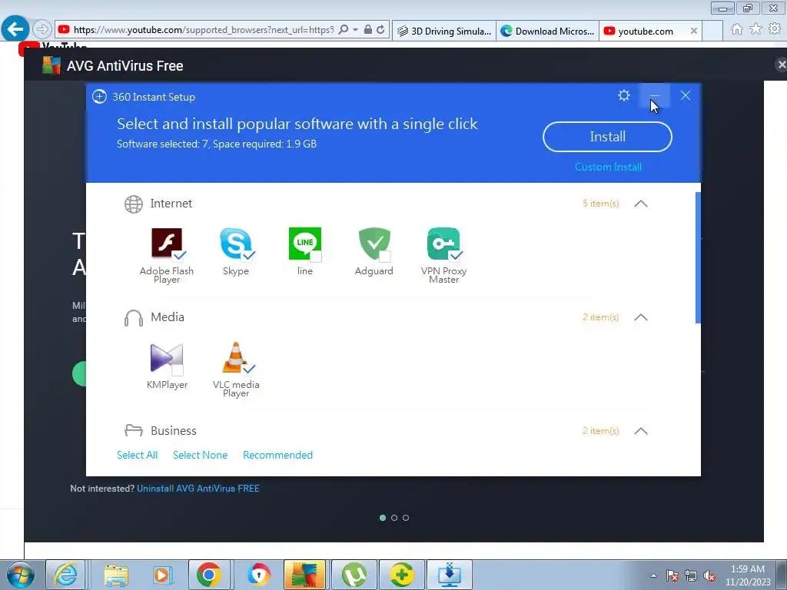Refresh the page in Internet Explorer

tap(380, 30)
